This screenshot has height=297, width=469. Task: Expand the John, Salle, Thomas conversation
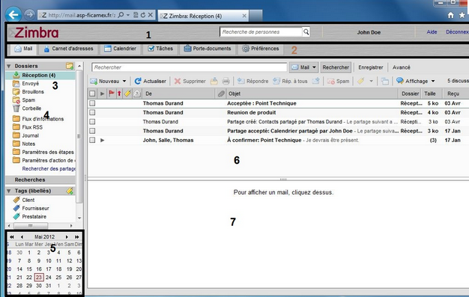coord(103,140)
